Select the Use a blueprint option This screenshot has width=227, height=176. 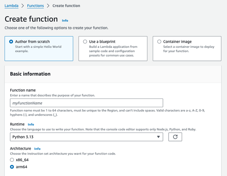[x=113, y=49]
